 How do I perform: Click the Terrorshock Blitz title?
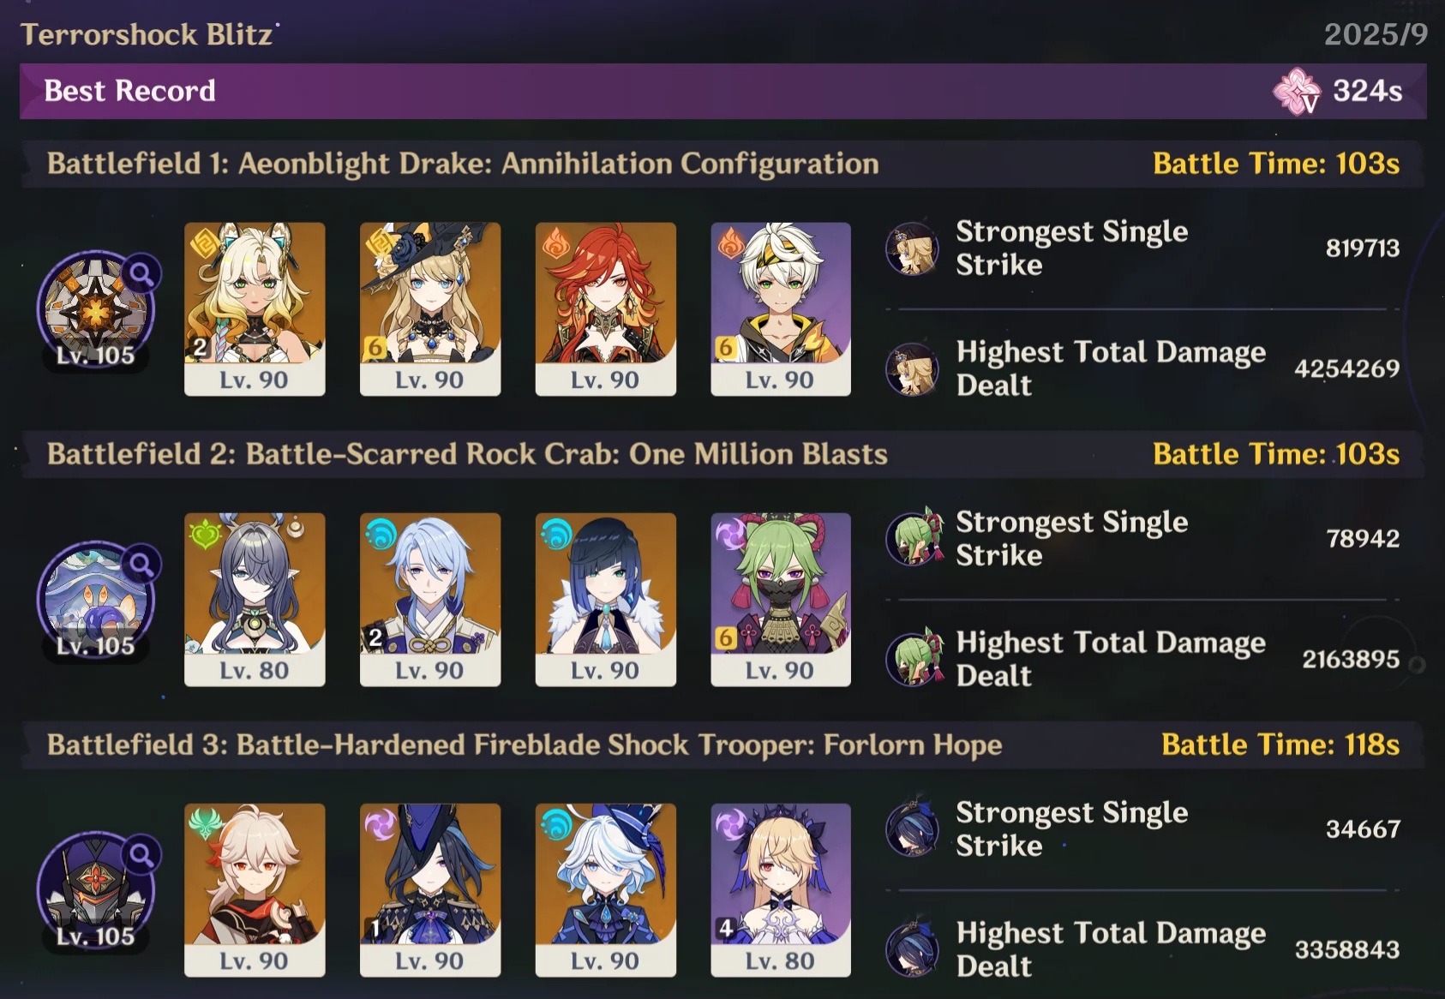(147, 34)
